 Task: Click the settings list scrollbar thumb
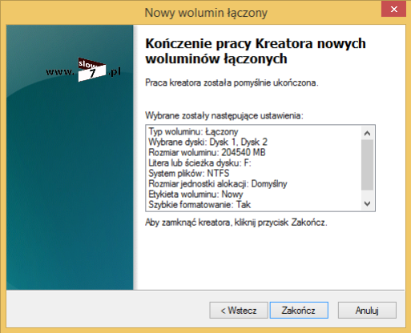click(x=368, y=165)
